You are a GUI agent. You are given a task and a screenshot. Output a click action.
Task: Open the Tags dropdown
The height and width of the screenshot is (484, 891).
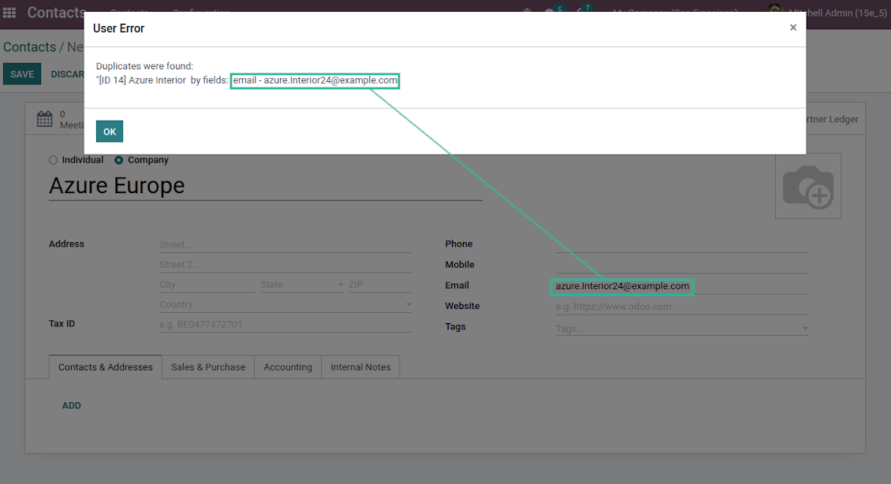point(682,329)
